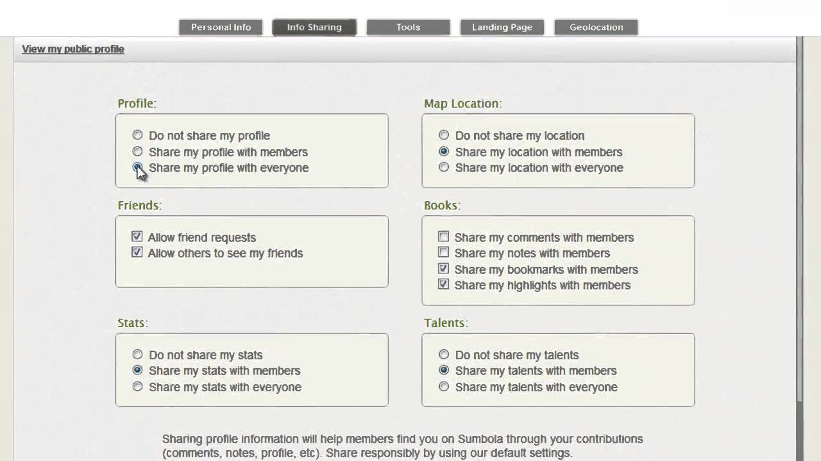
Task: Enable Share my comments with members
Action: pos(443,237)
